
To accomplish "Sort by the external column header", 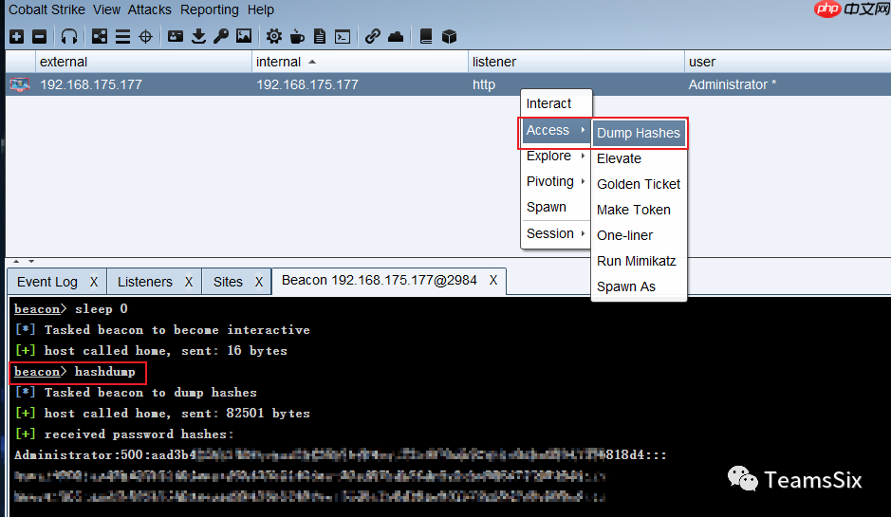I will (143, 62).
